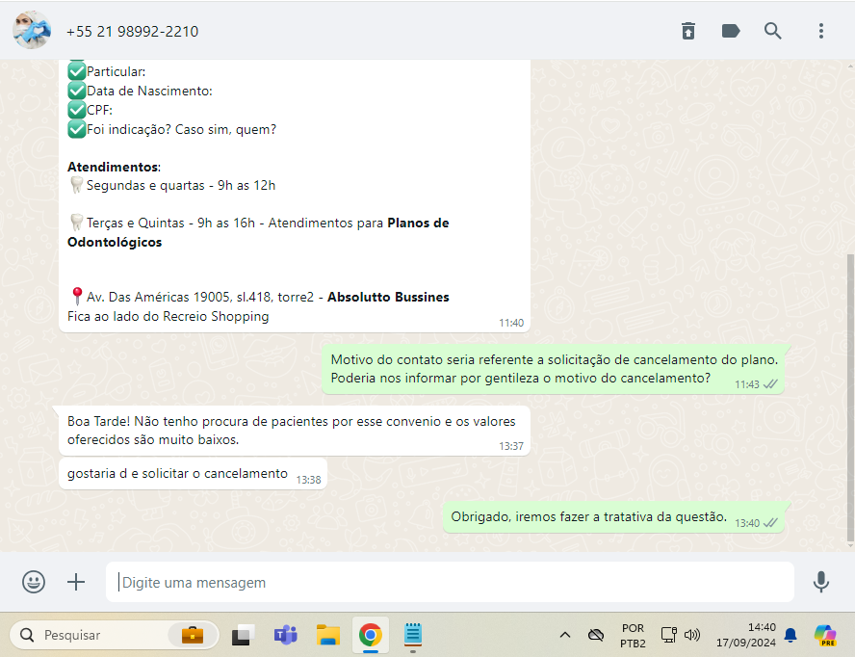The width and height of the screenshot is (855, 657).
Task: Switch to Google Chrome in the taskbar
Action: (371, 635)
